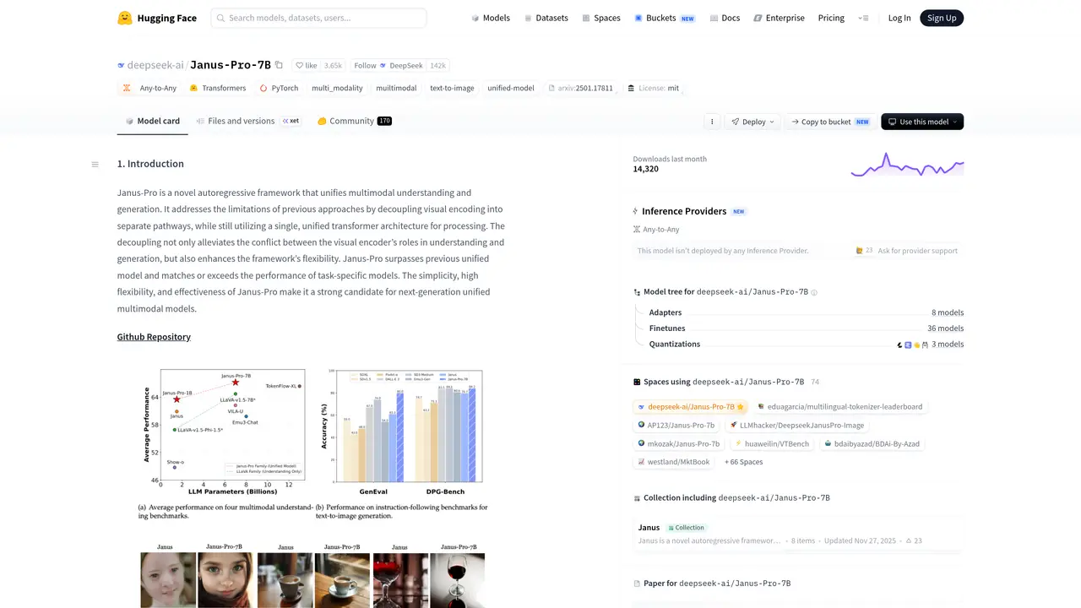Open the Finetunes row in model tree
The height and width of the screenshot is (608, 1081).
806,328
